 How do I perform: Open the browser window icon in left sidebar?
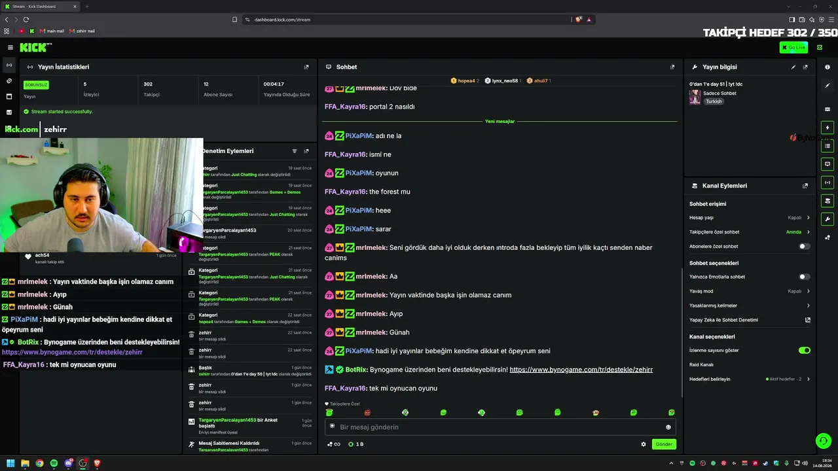tap(9, 96)
